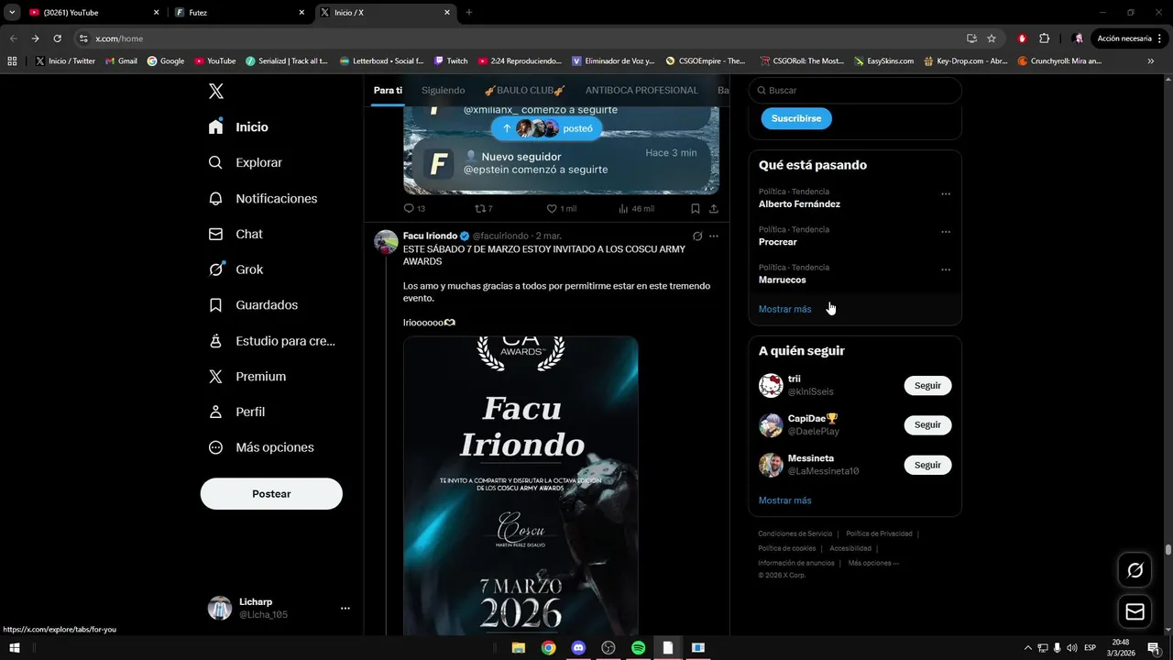
Task: Click the Chat envelope icon in the sidebar
Action: [215, 234]
